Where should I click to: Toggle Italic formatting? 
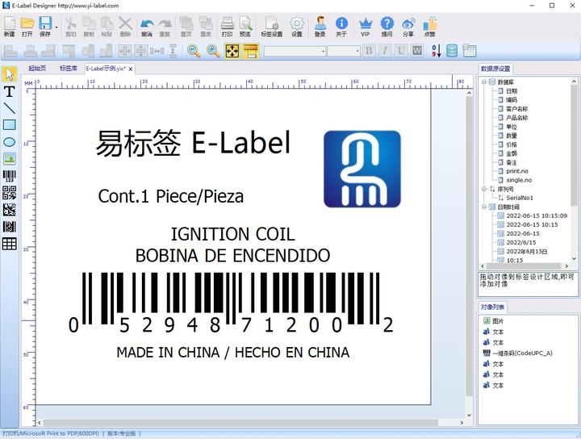coord(385,51)
